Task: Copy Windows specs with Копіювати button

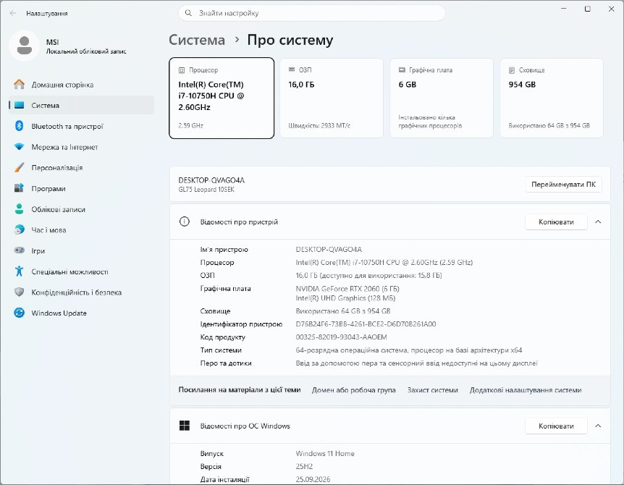Action: pyautogui.click(x=556, y=426)
